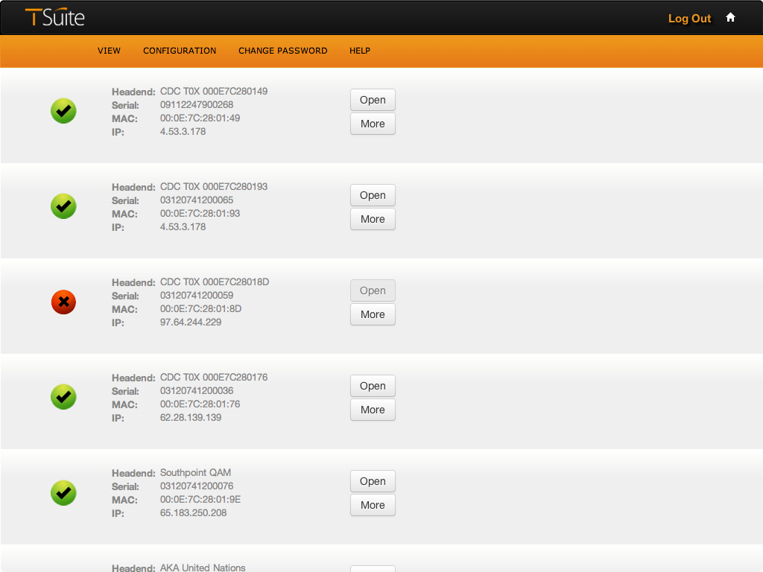Viewport: 763px width, 572px height.
Task: Open the CONFIGURATION menu
Action: [180, 51]
